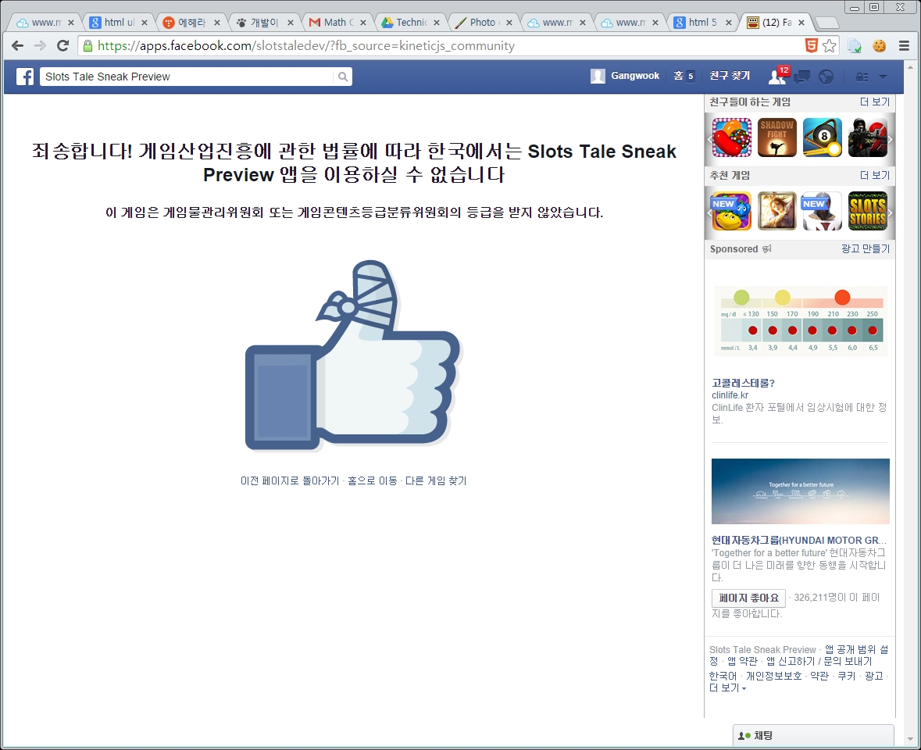Open Gangwook profile link
The height and width of the screenshot is (750, 921).
tap(635, 76)
